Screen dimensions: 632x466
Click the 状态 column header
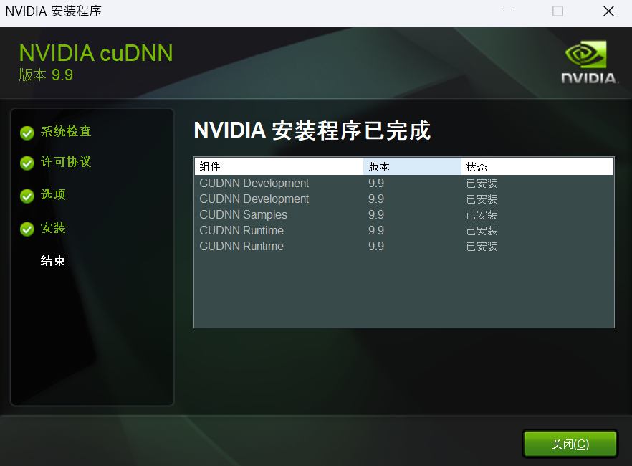click(x=537, y=166)
